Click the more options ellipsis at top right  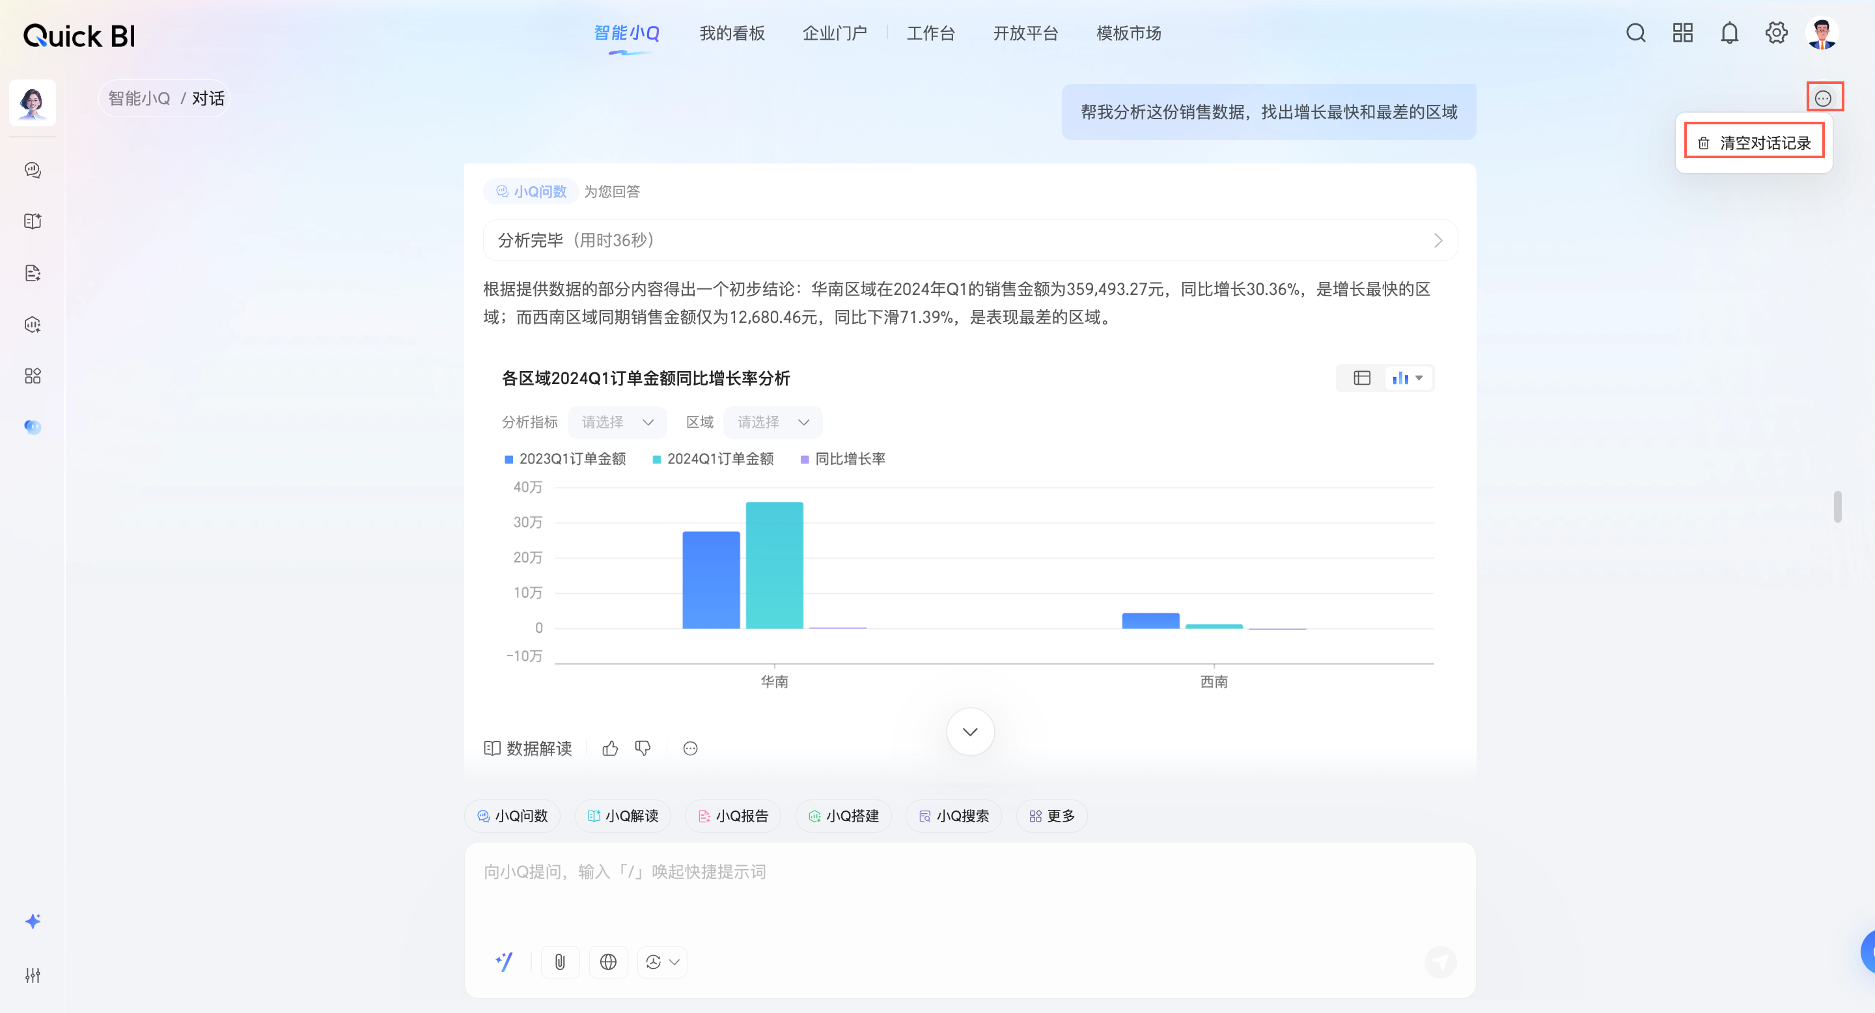click(x=1823, y=98)
